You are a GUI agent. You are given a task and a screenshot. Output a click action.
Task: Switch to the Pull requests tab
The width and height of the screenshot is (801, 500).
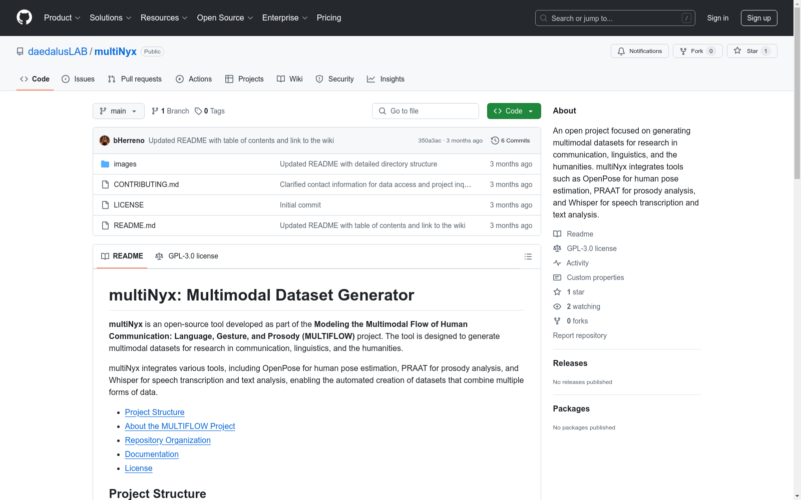[x=135, y=79]
